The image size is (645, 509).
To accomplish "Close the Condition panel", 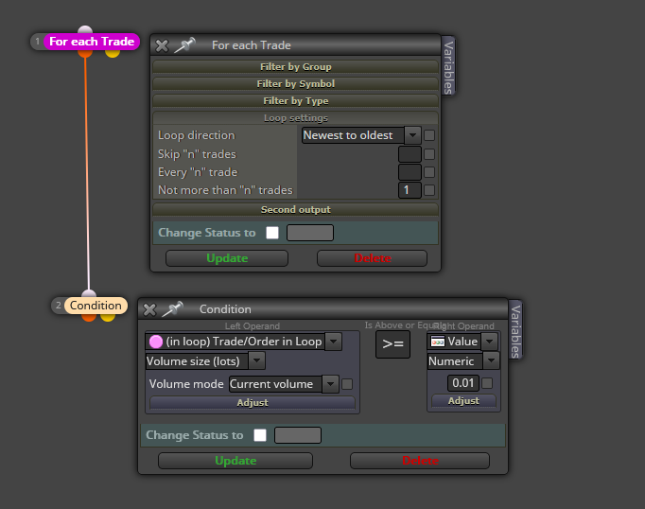I will pyautogui.click(x=149, y=309).
